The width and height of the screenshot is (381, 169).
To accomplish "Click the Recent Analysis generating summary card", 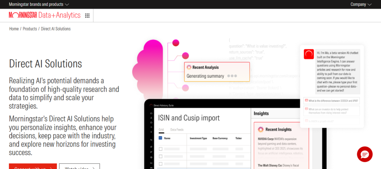I will click(x=217, y=72).
